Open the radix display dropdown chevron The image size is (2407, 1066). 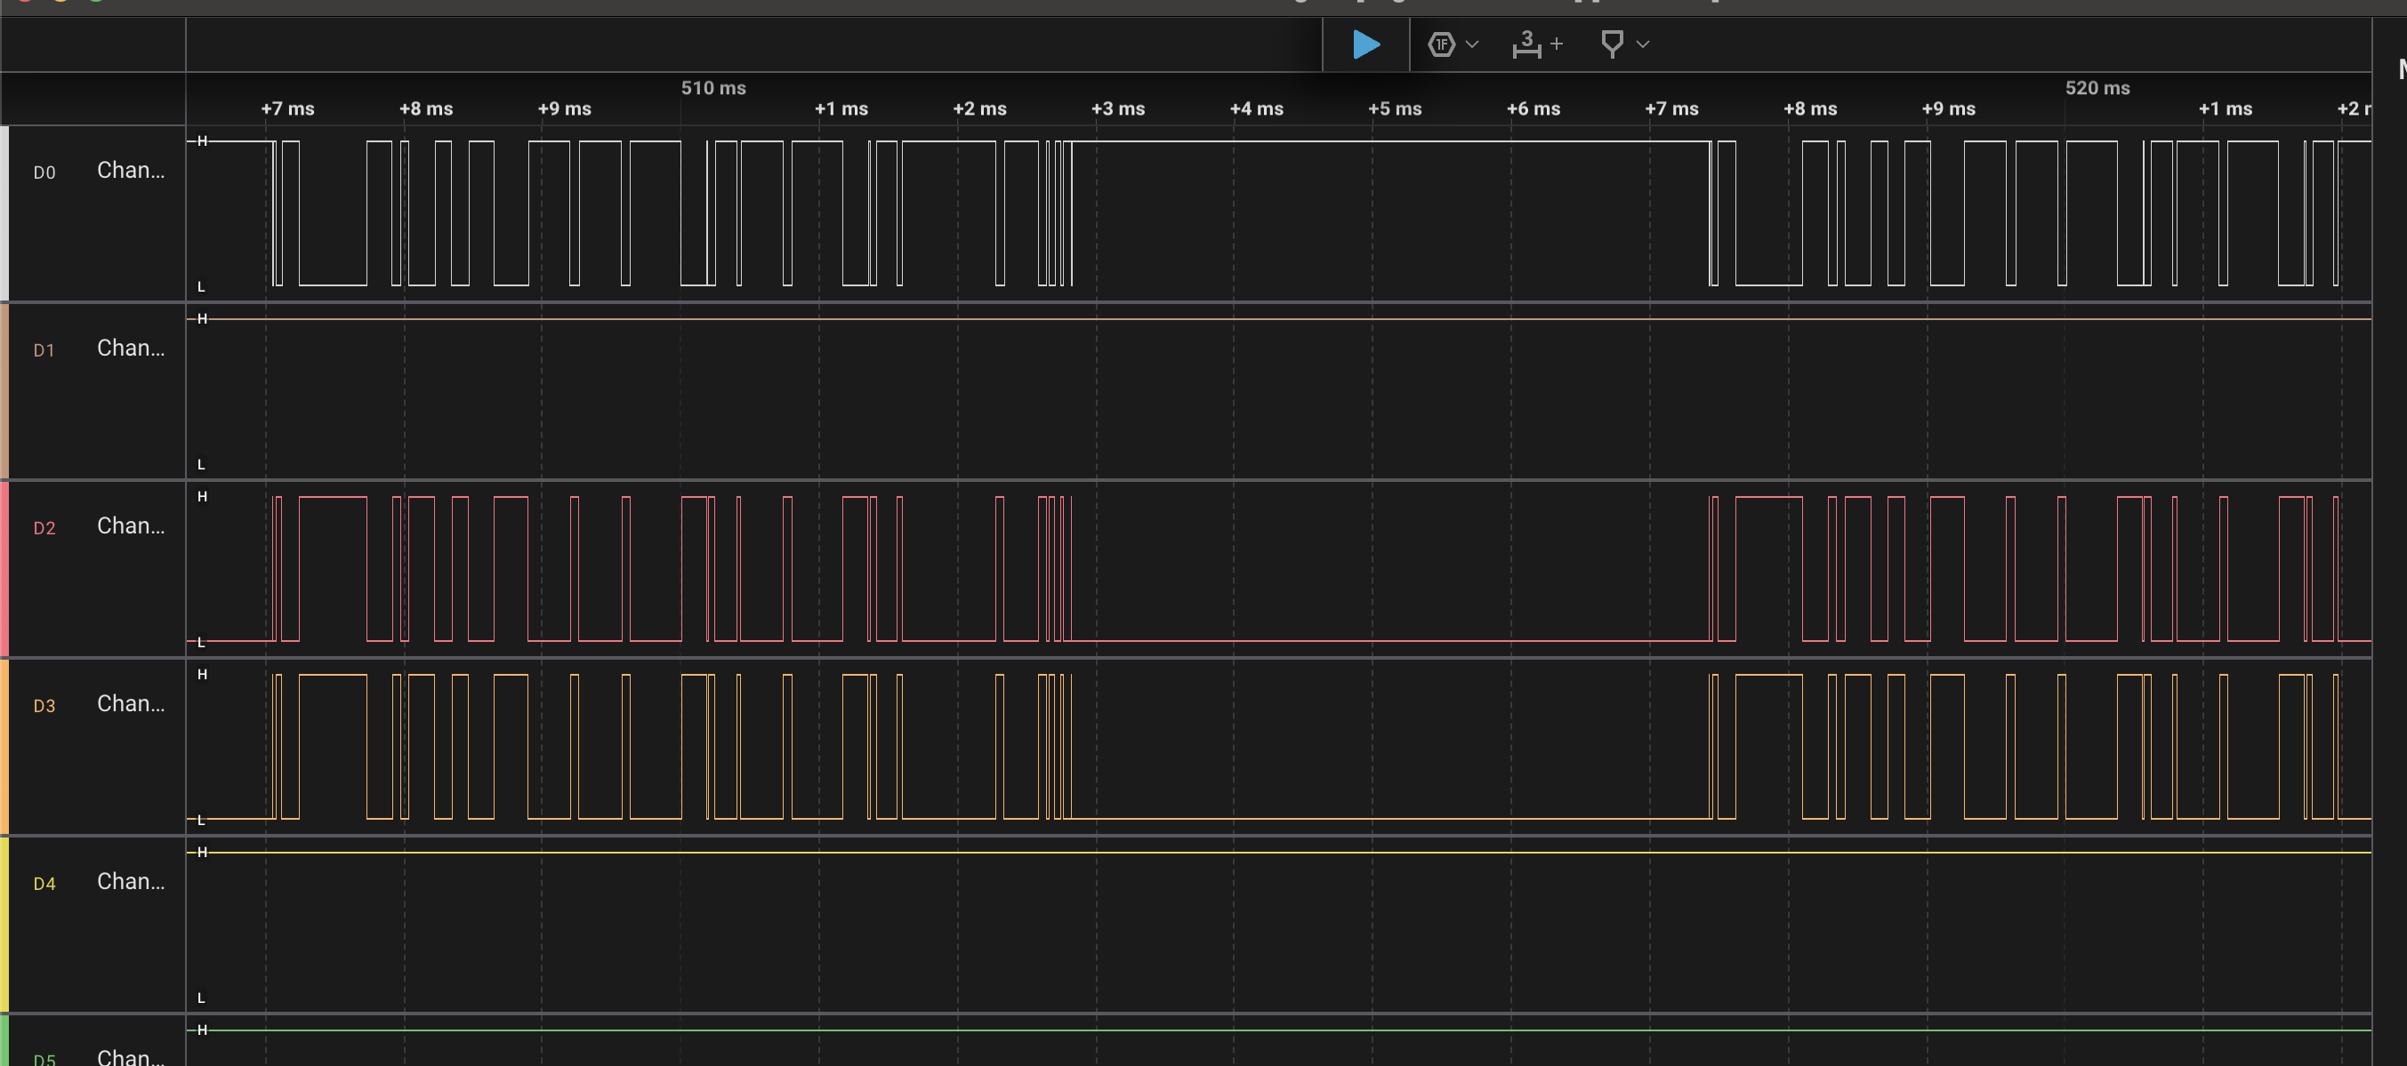pos(1471,44)
